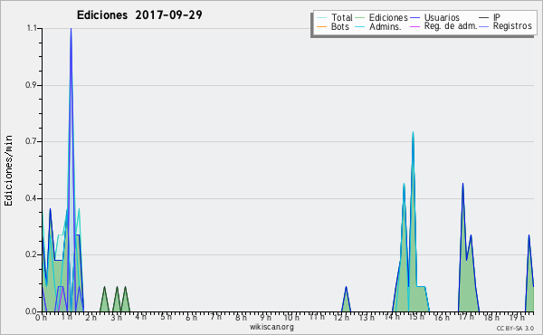Click the light cyan swatch beside Total
This screenshot has height=335, width=543.
321,18
